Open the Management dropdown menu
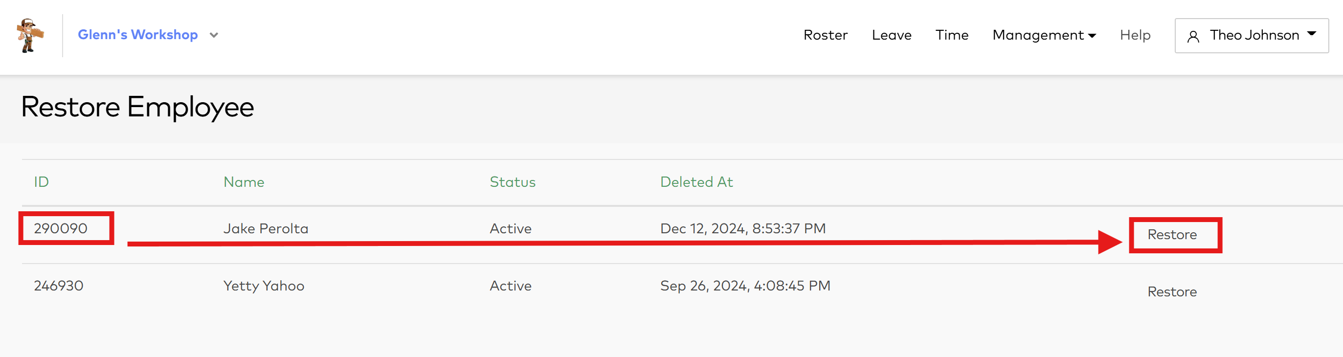Viewport: 1343px width, 357px height. 1044,35
